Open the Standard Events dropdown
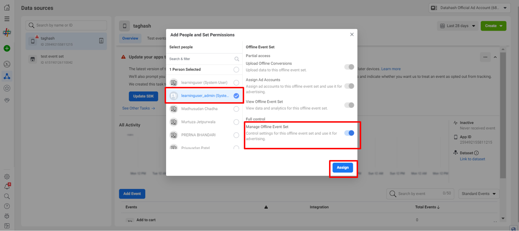The width and height of the screenshot is (519, 231). [479, 194]
